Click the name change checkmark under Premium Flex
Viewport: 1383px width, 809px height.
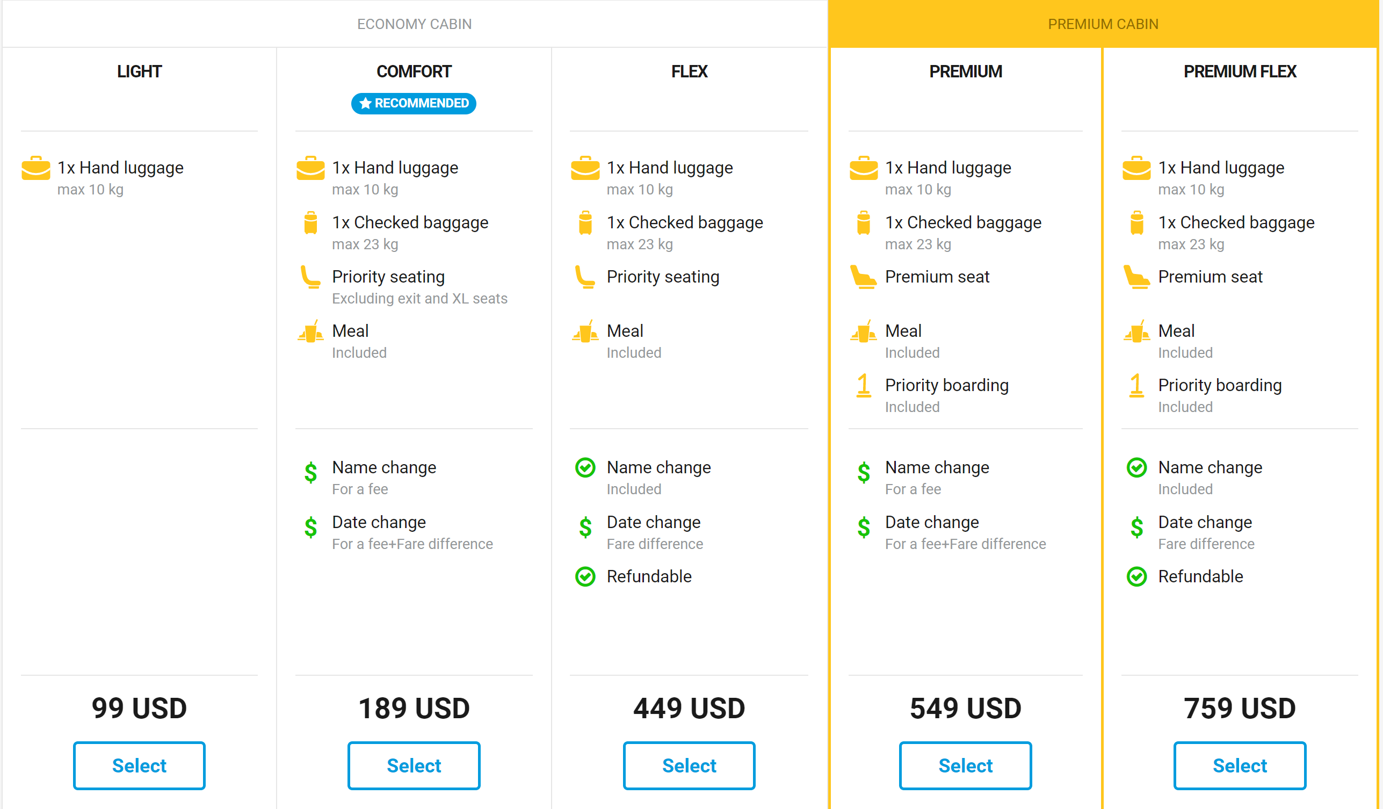[1136, 468]
